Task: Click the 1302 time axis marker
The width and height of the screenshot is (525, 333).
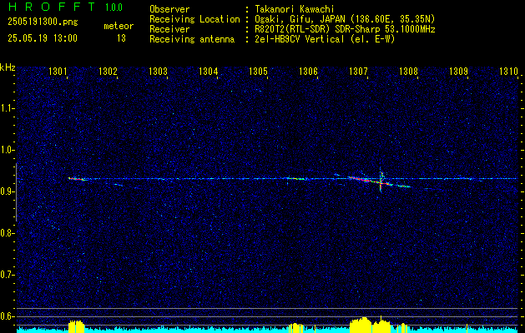Action: click(x=109, y=71)
